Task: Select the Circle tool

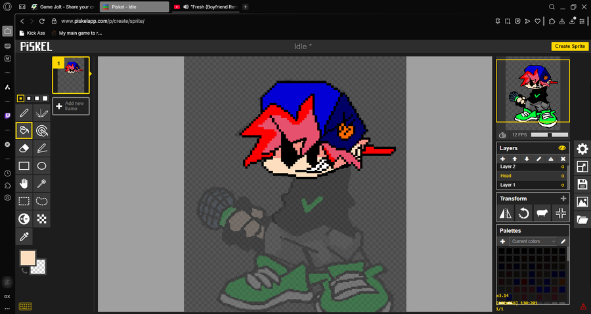Action: point(42,166)
